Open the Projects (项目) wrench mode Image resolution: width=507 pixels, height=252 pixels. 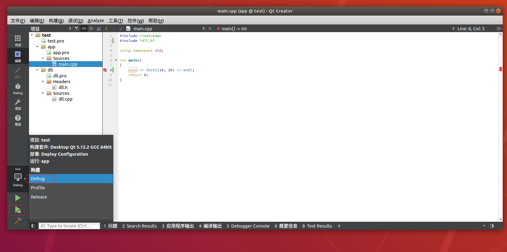click(18, 104)
